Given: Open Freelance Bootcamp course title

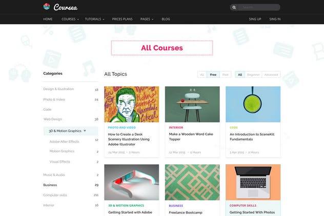Looking at the screenshot, I should click(186, 212).
